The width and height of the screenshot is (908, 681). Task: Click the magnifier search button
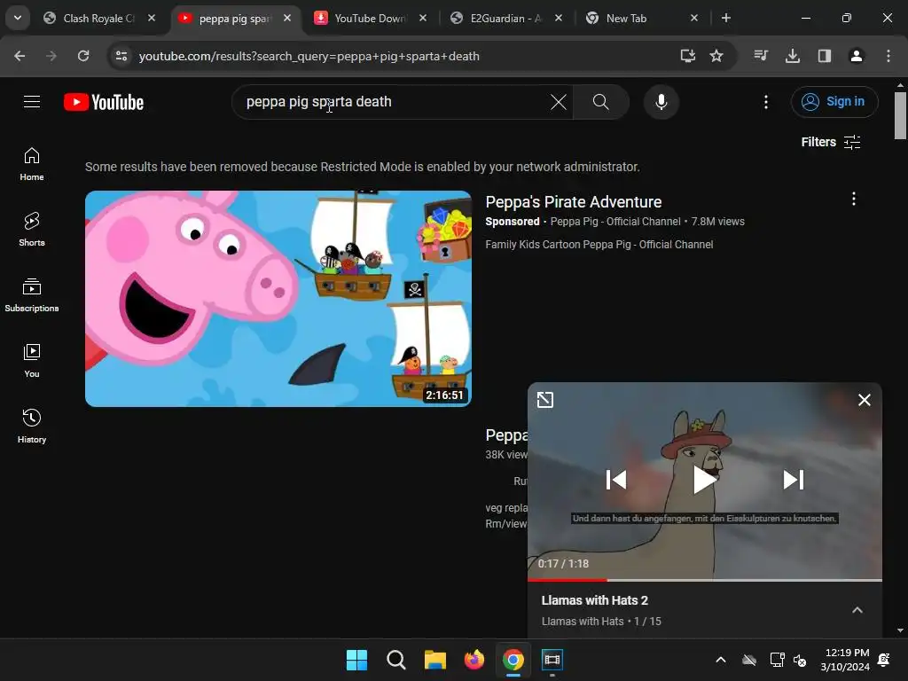(x=600, y=102)
